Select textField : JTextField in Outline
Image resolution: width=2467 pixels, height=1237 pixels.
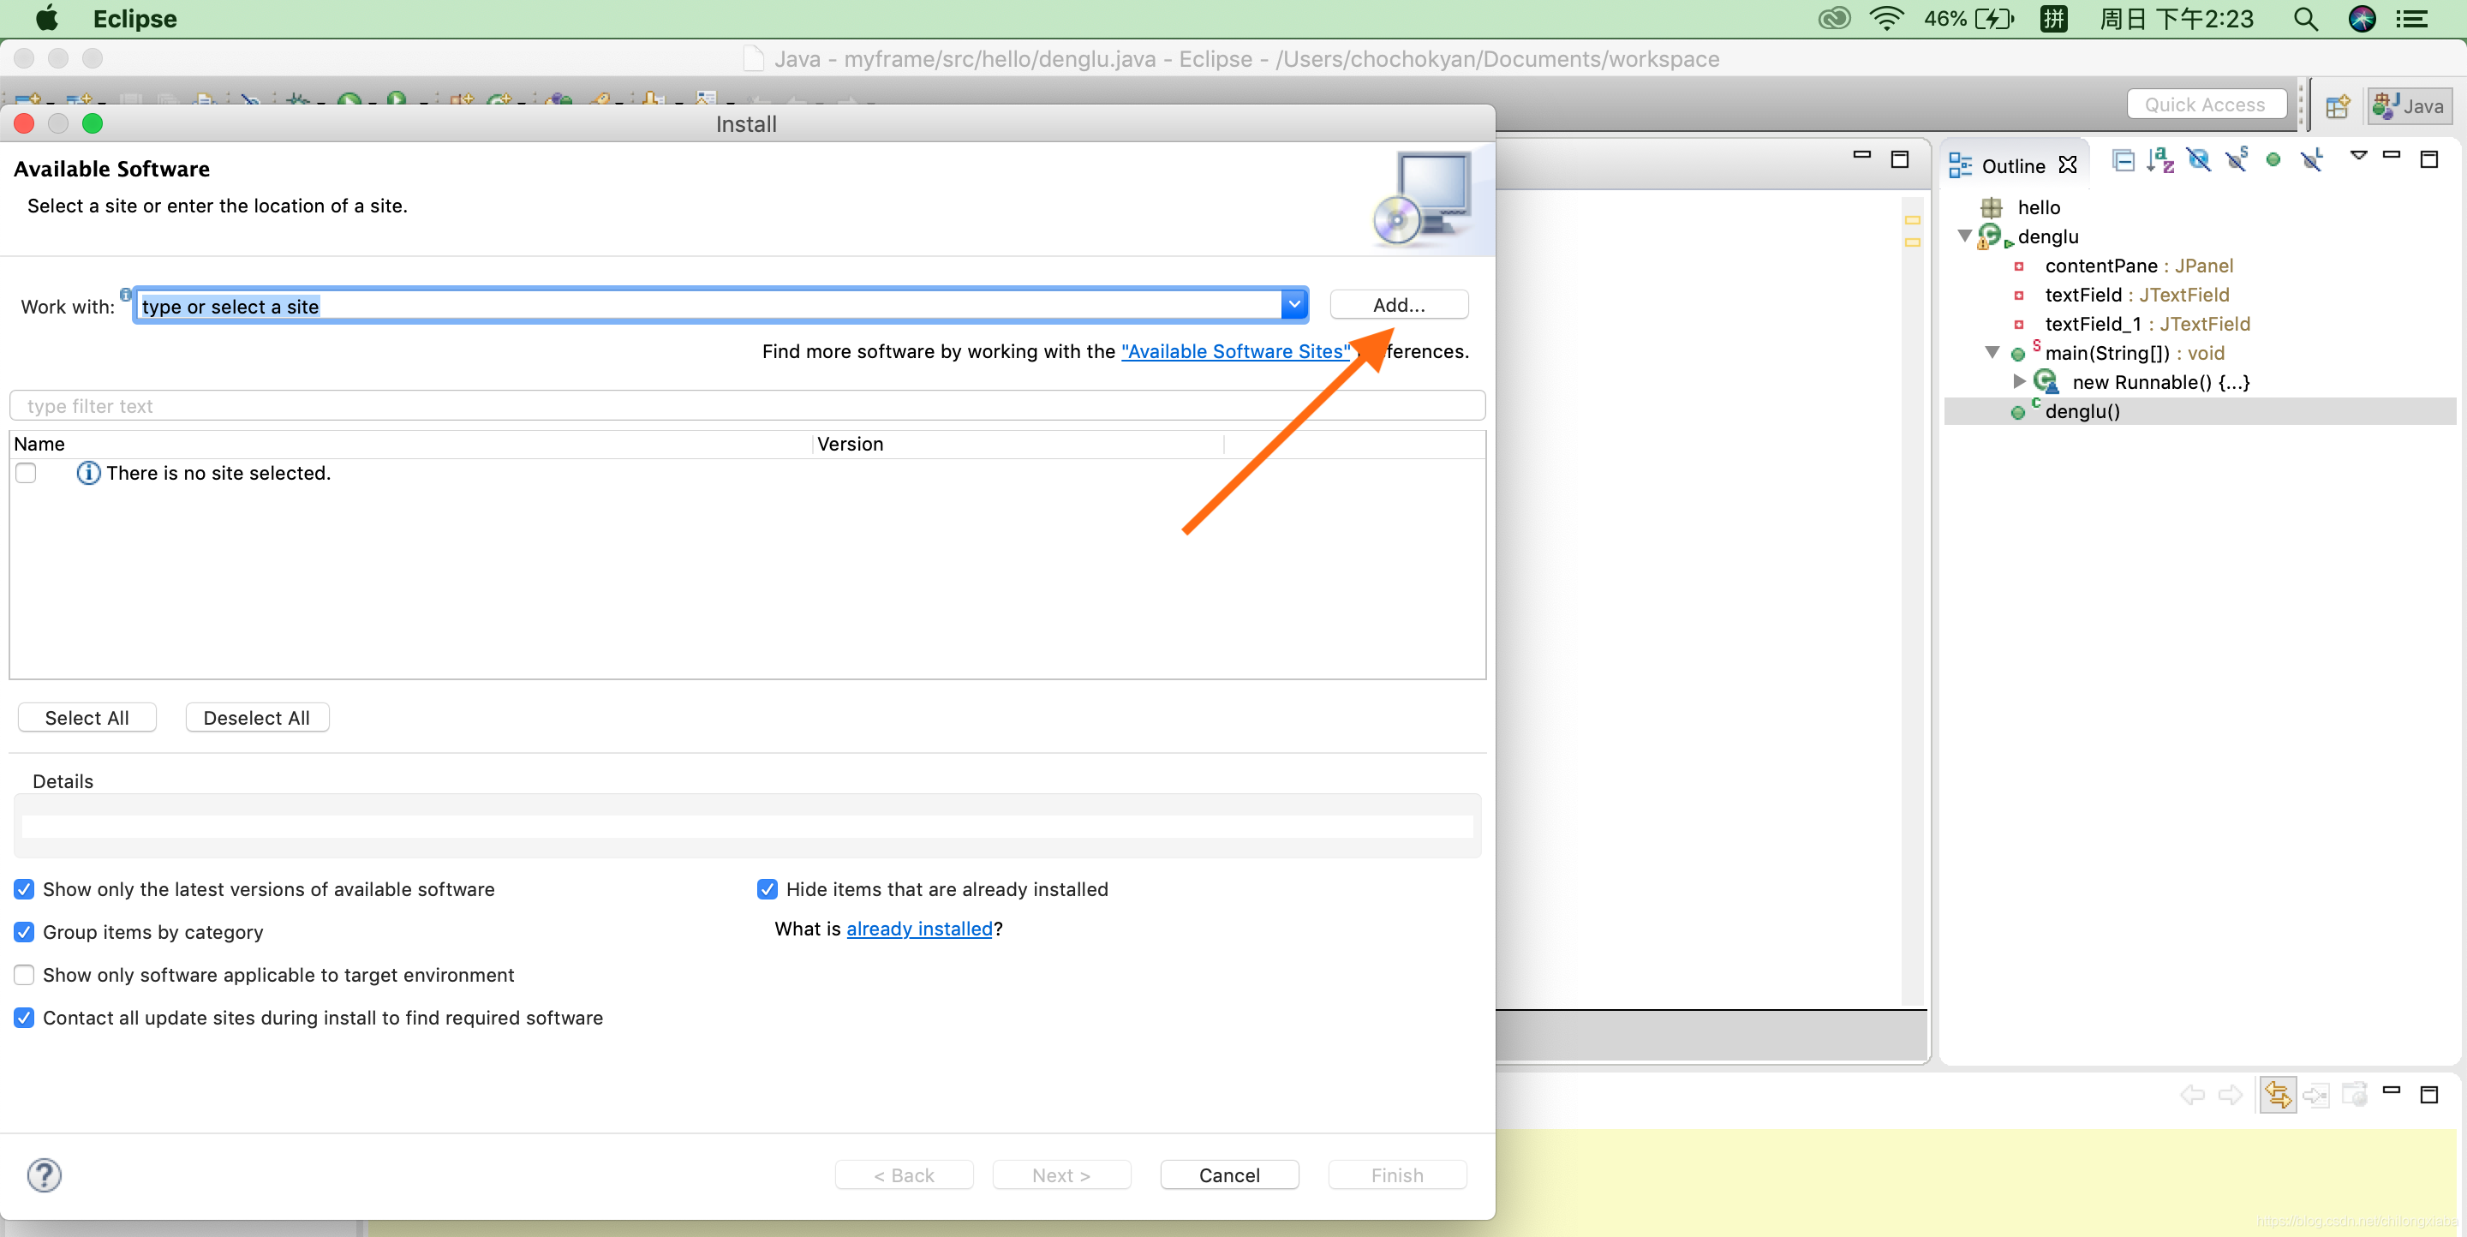(2135, 294)
